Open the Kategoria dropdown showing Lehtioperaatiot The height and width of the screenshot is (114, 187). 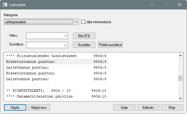coord(41,22)
